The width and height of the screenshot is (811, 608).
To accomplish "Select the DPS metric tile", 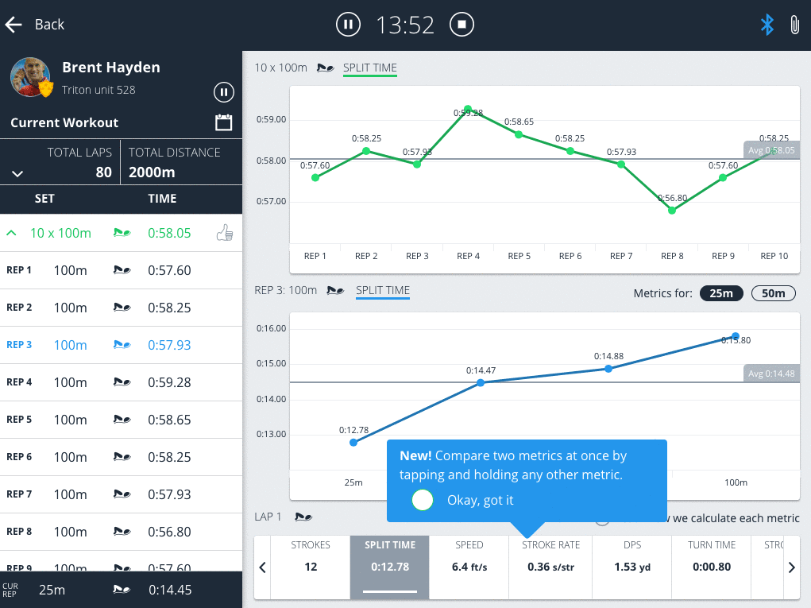I will coord(632,567).
